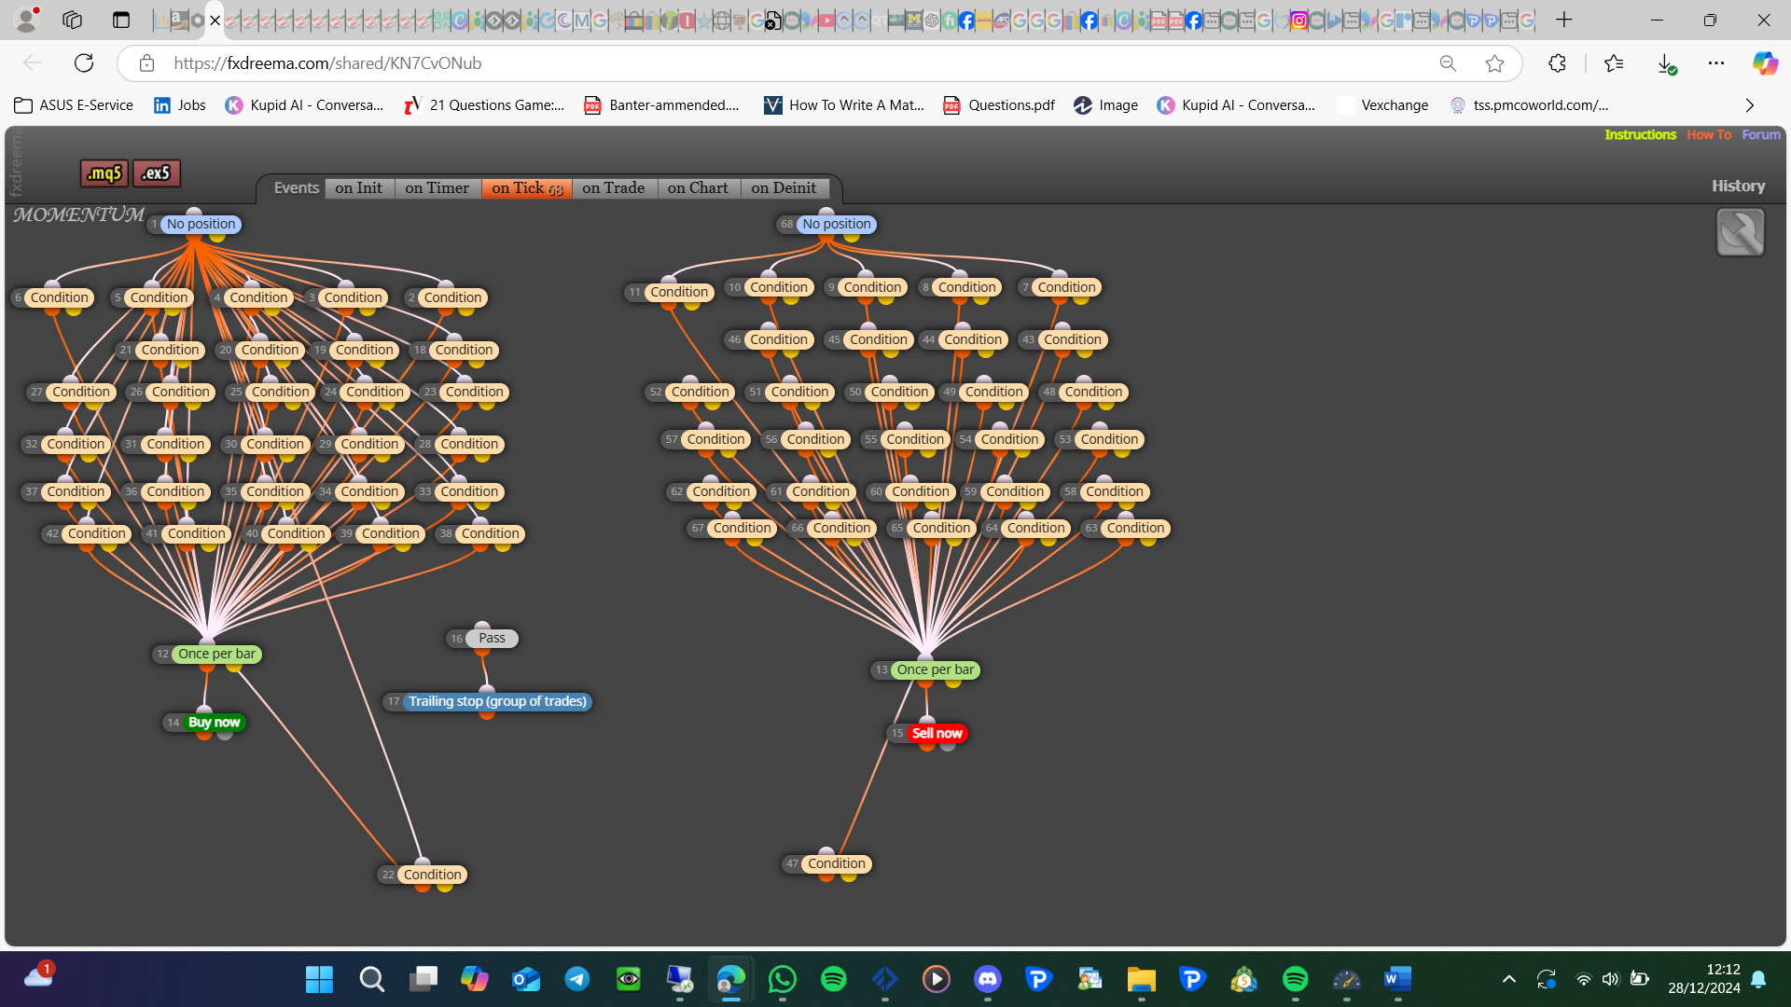Show browser Downloads
The height and width of the screenshot is (1007, 1791).
1666,63
